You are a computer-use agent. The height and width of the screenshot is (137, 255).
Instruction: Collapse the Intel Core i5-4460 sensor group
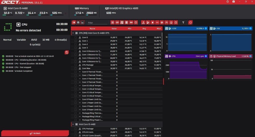[x=73, y=124]
